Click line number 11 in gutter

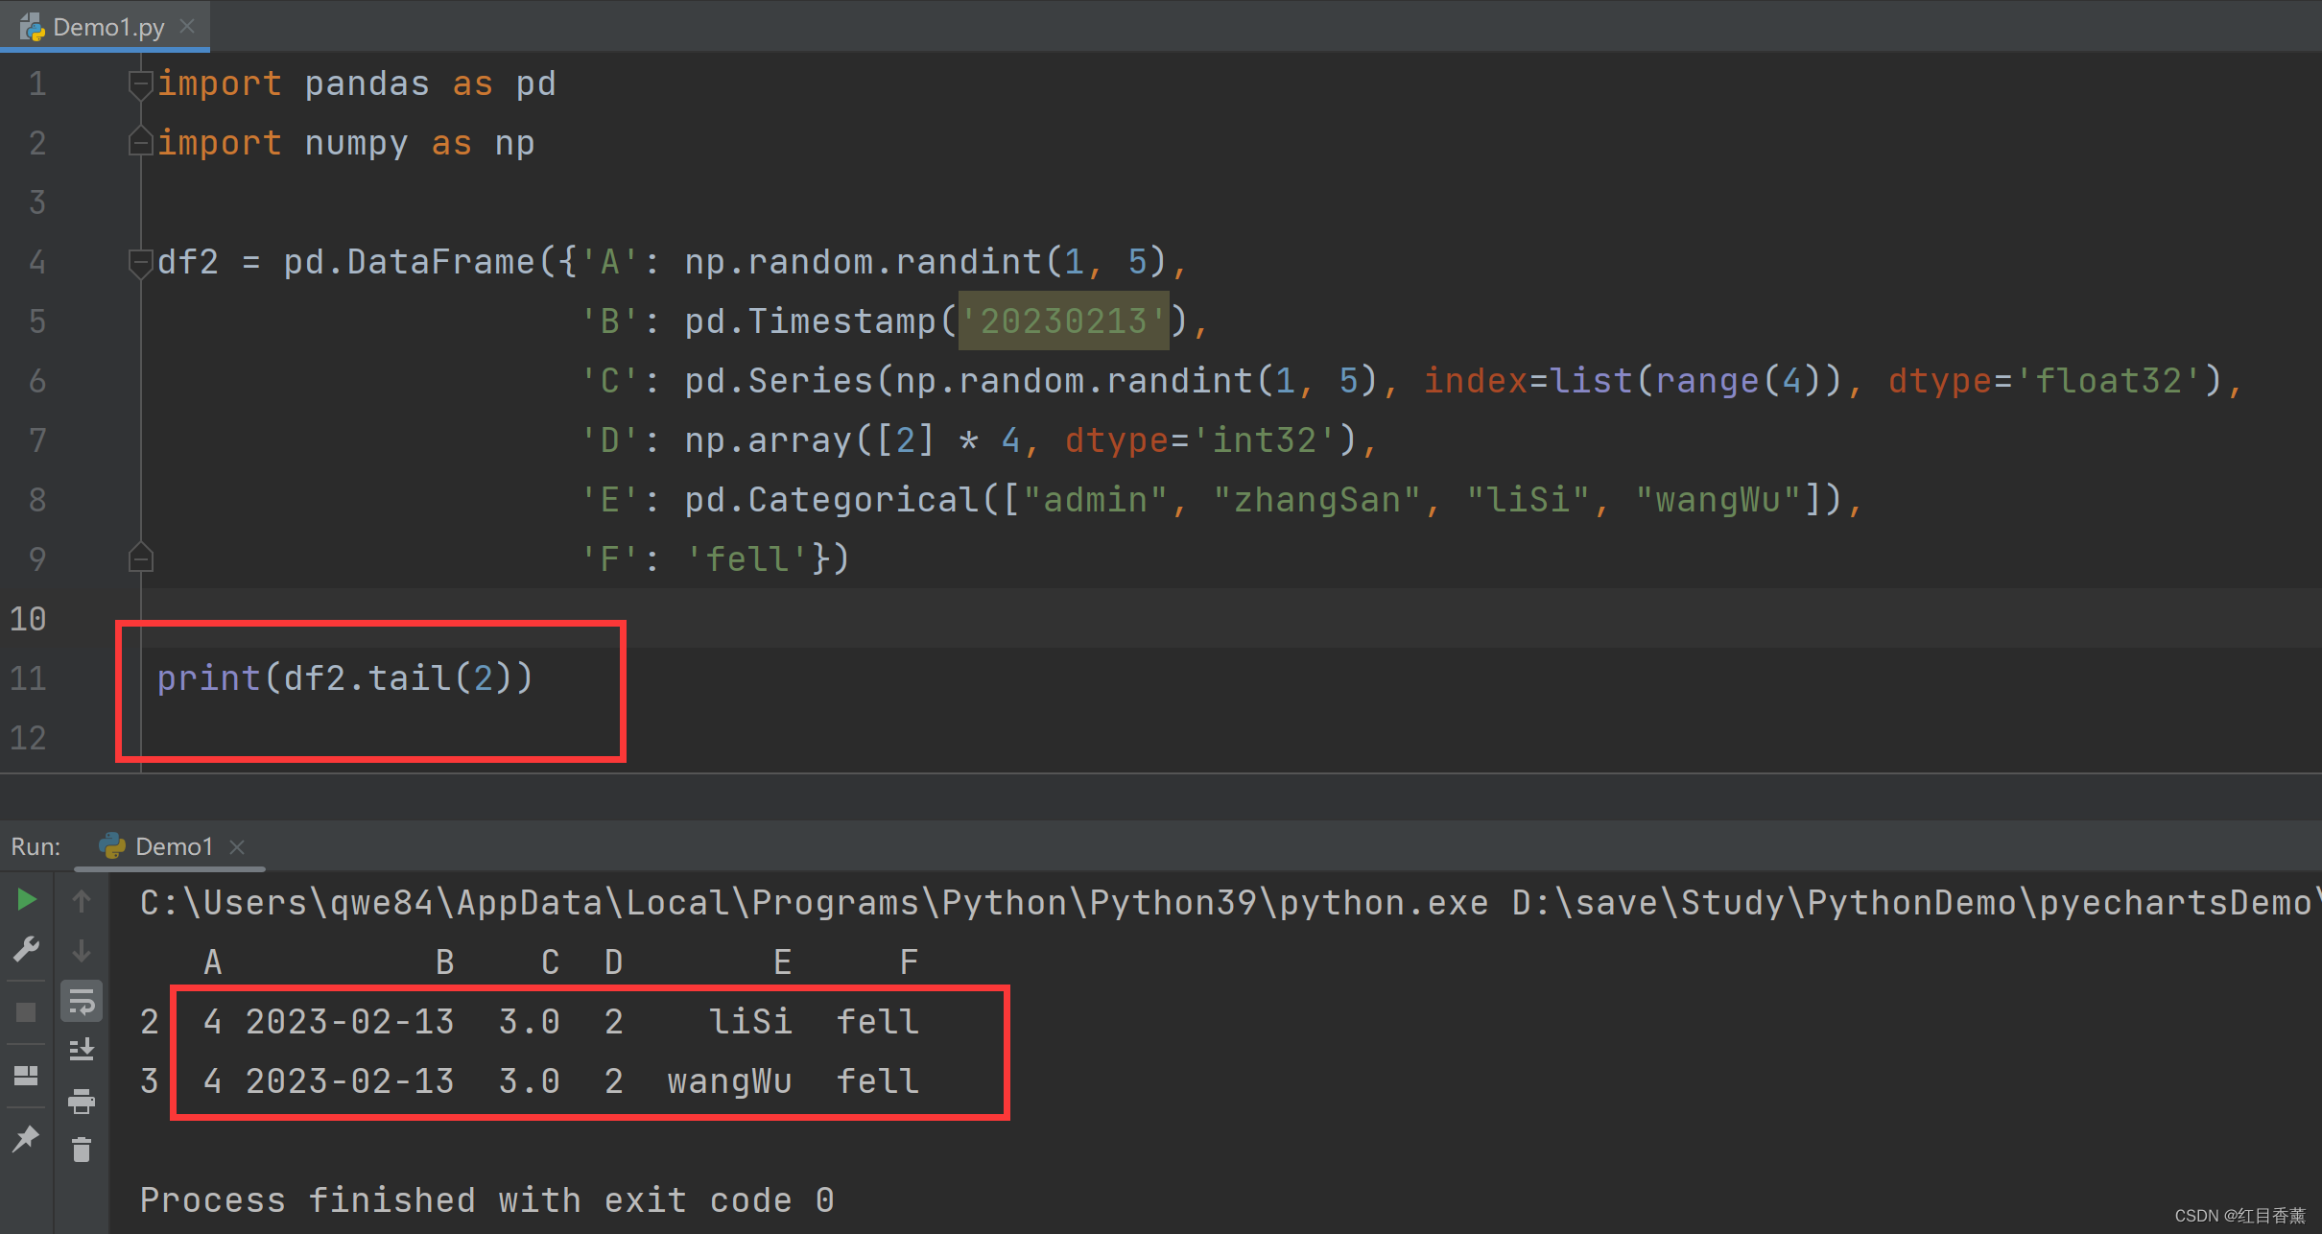(x=29, y=678)
